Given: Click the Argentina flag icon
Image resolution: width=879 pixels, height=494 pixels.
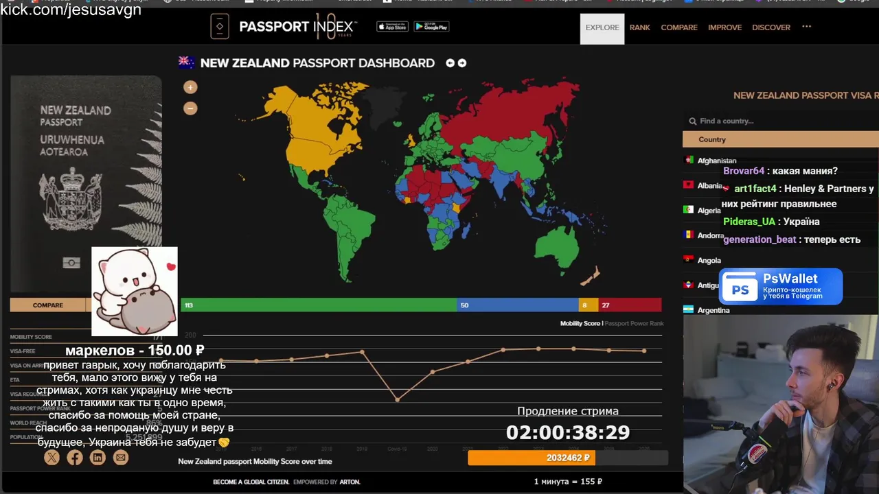Looking at the screenshot, I should [689, 309].
